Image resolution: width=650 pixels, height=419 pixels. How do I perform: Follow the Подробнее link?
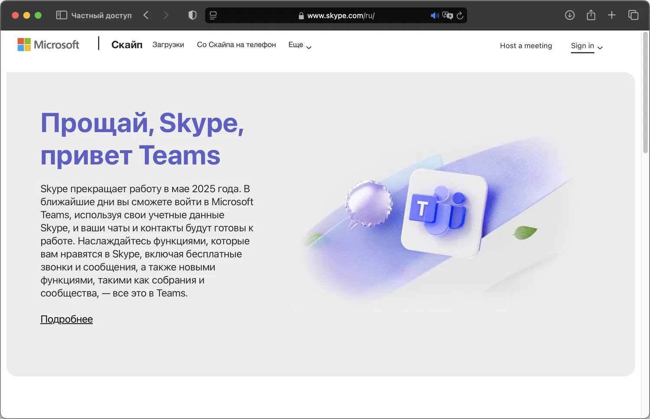pos(67,319)
